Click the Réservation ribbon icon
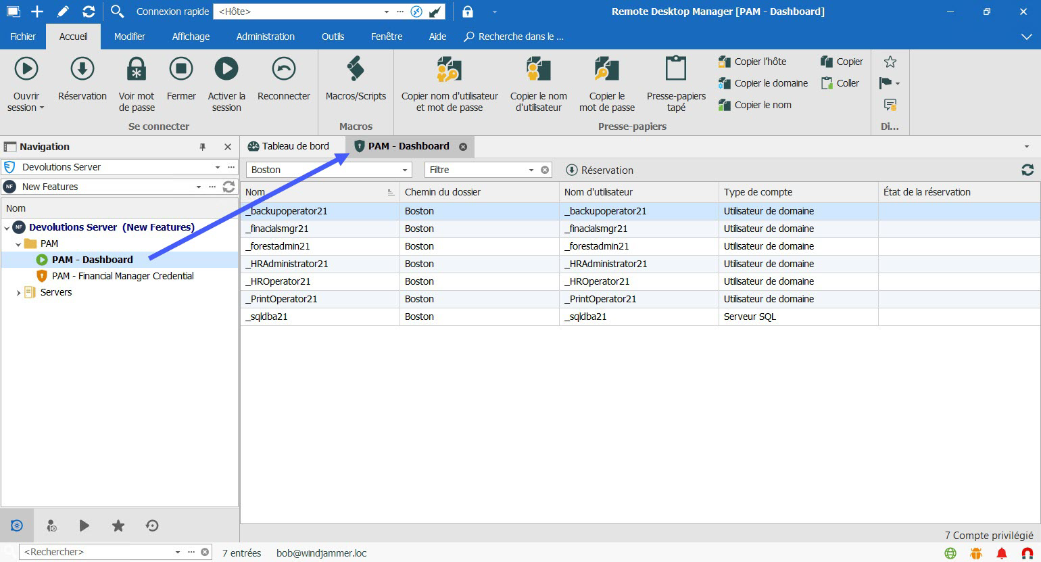Viewport: 1041px width, 562px height. 82,70
